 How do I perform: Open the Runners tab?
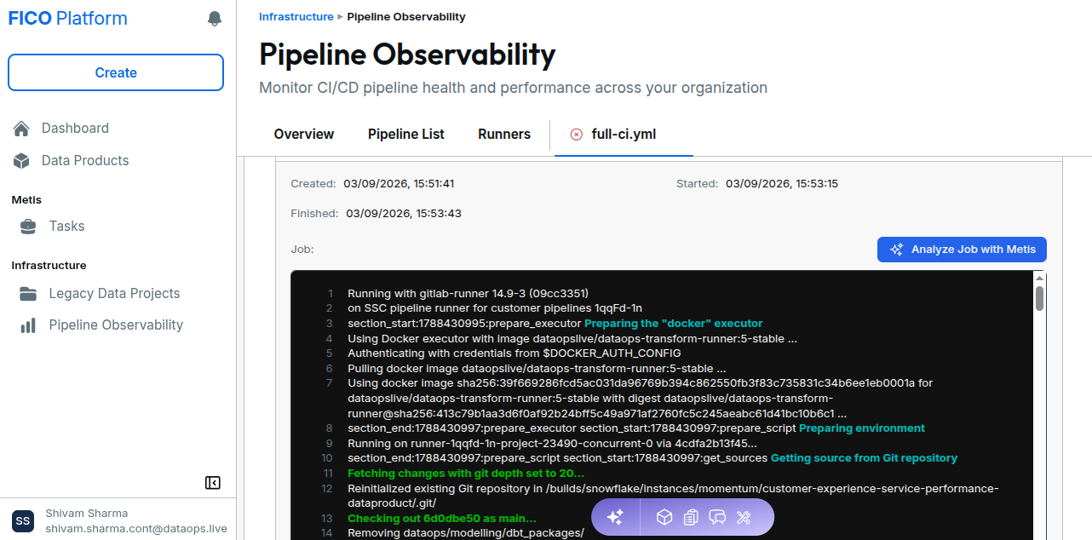(504, 135)
